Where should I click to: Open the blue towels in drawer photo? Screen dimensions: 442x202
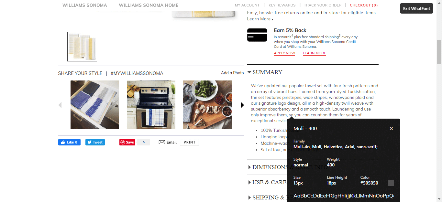coord(95,105)
